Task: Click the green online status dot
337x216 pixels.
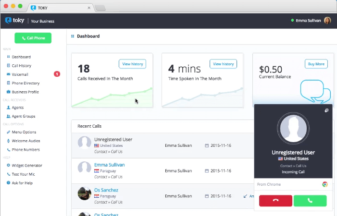Action: click(292, 20)
